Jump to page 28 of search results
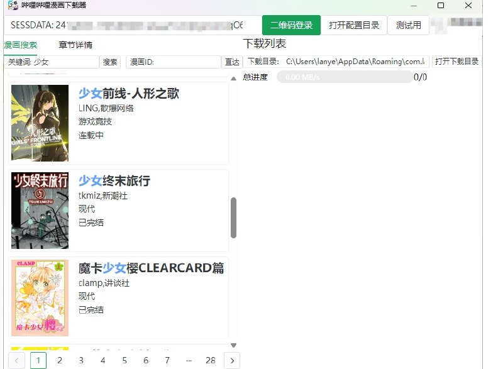The image size is (503, 369). [211, 360]
